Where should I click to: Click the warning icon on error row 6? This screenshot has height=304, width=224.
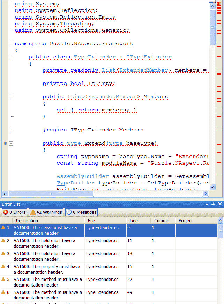point(3,292)
